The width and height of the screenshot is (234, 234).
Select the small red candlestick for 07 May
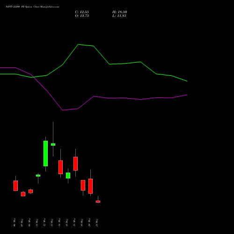23,194
